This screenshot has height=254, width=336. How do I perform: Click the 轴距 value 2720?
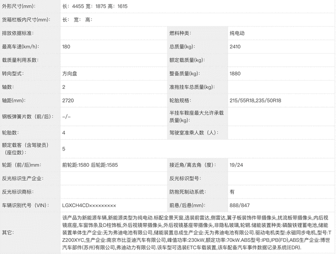tap(68, 100)
